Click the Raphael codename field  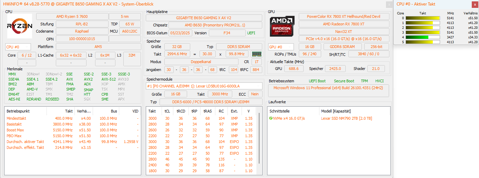tap(82, 31)
